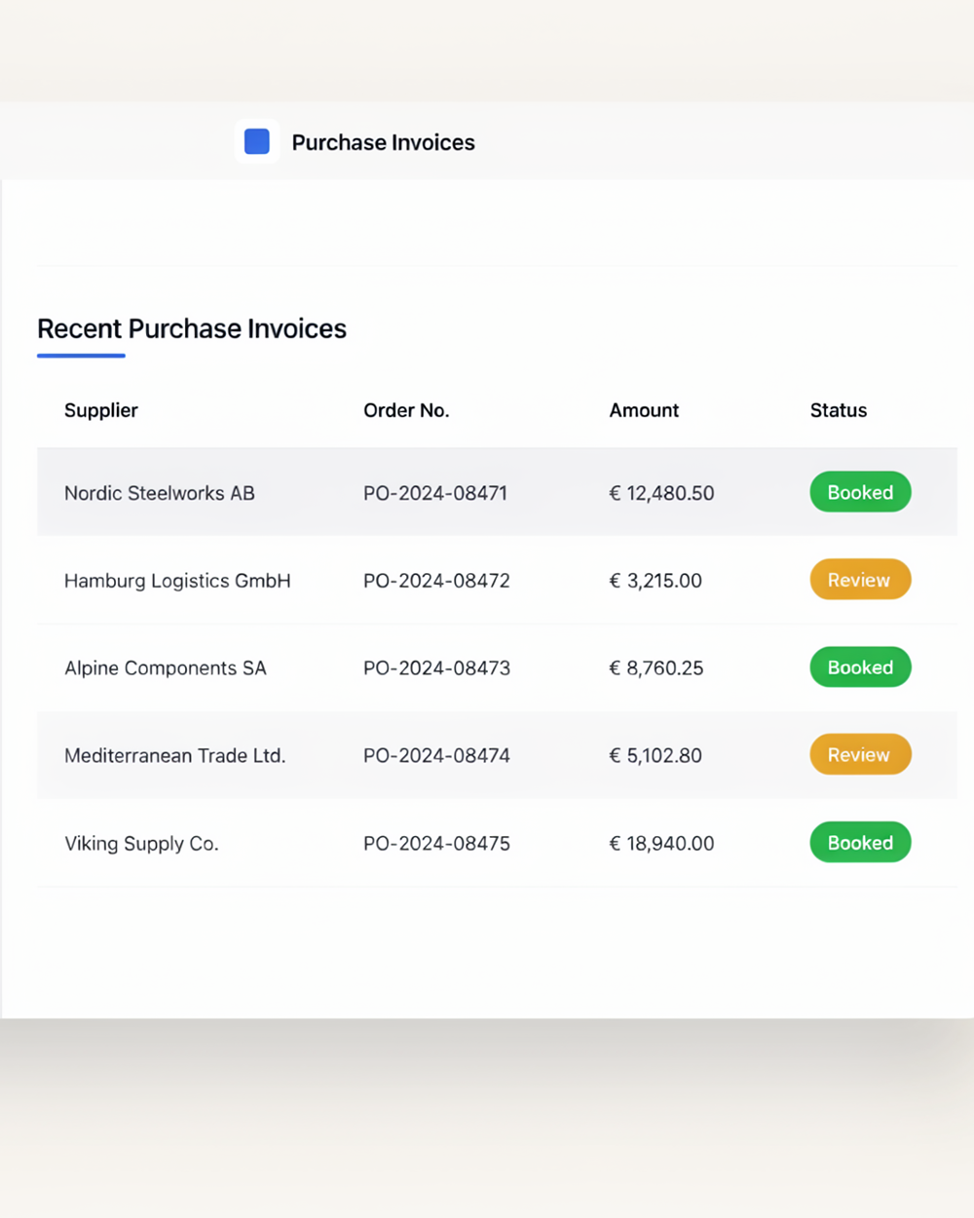Click order number PO-2024-08473
The height and width of the screenshot is (1218, 974).
tap(436, 668)
